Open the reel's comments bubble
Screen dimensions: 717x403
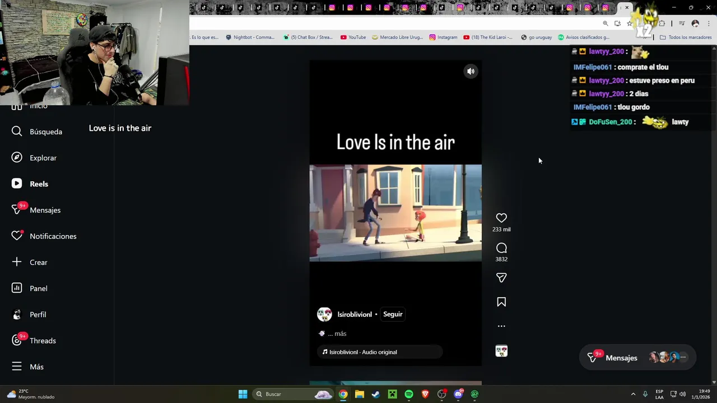tap(501, 248)
